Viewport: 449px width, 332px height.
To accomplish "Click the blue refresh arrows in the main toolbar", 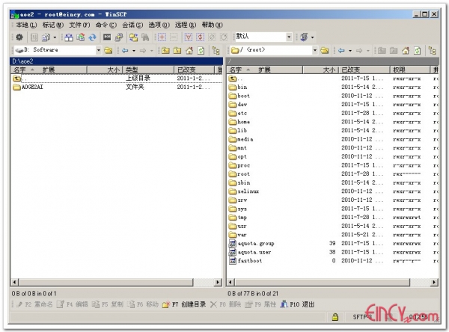I will click(92, 37).
